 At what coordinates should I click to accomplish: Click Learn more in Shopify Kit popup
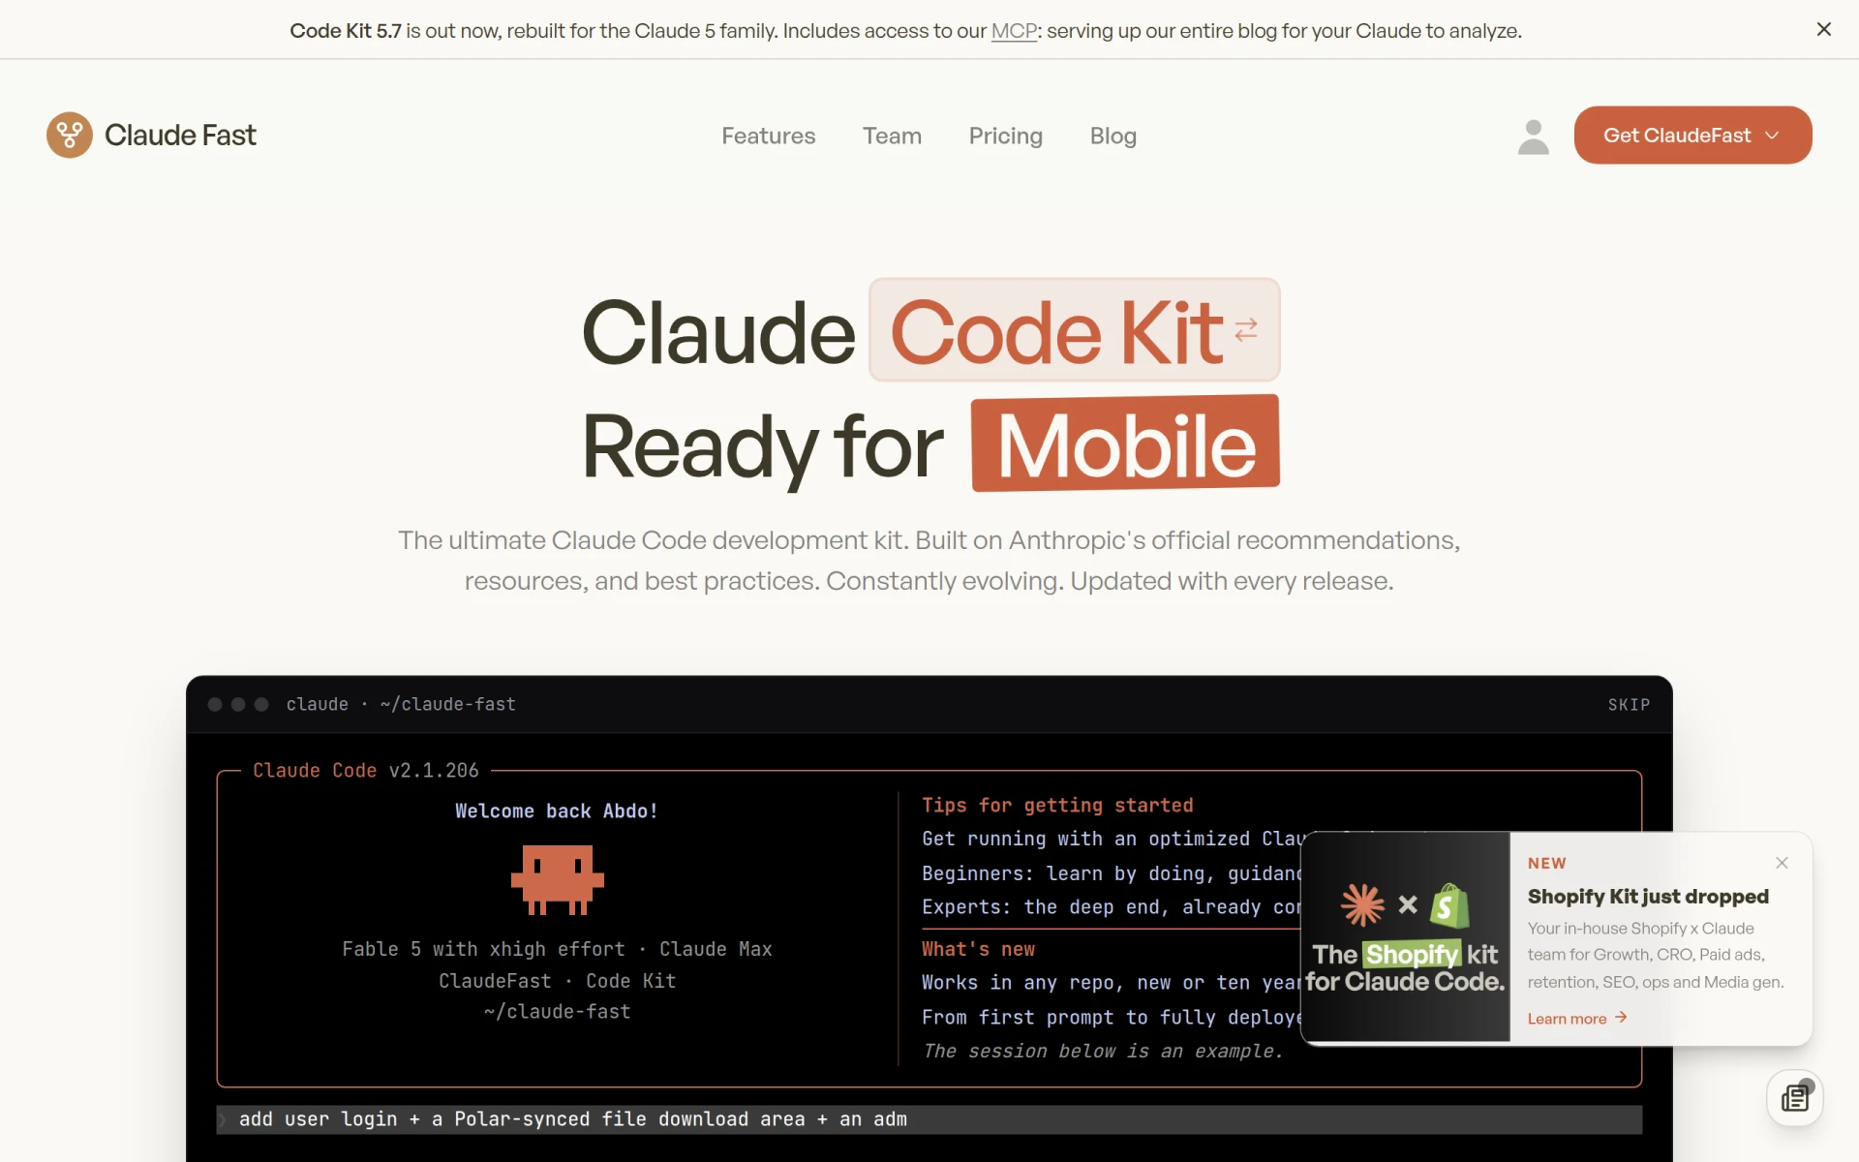point(1577,1018)
